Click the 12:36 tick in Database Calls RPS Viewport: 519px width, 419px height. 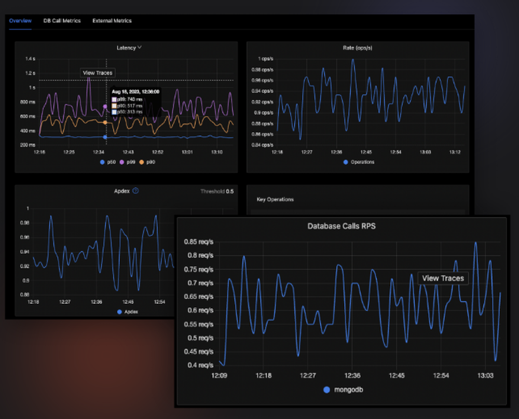coord(352,375)
